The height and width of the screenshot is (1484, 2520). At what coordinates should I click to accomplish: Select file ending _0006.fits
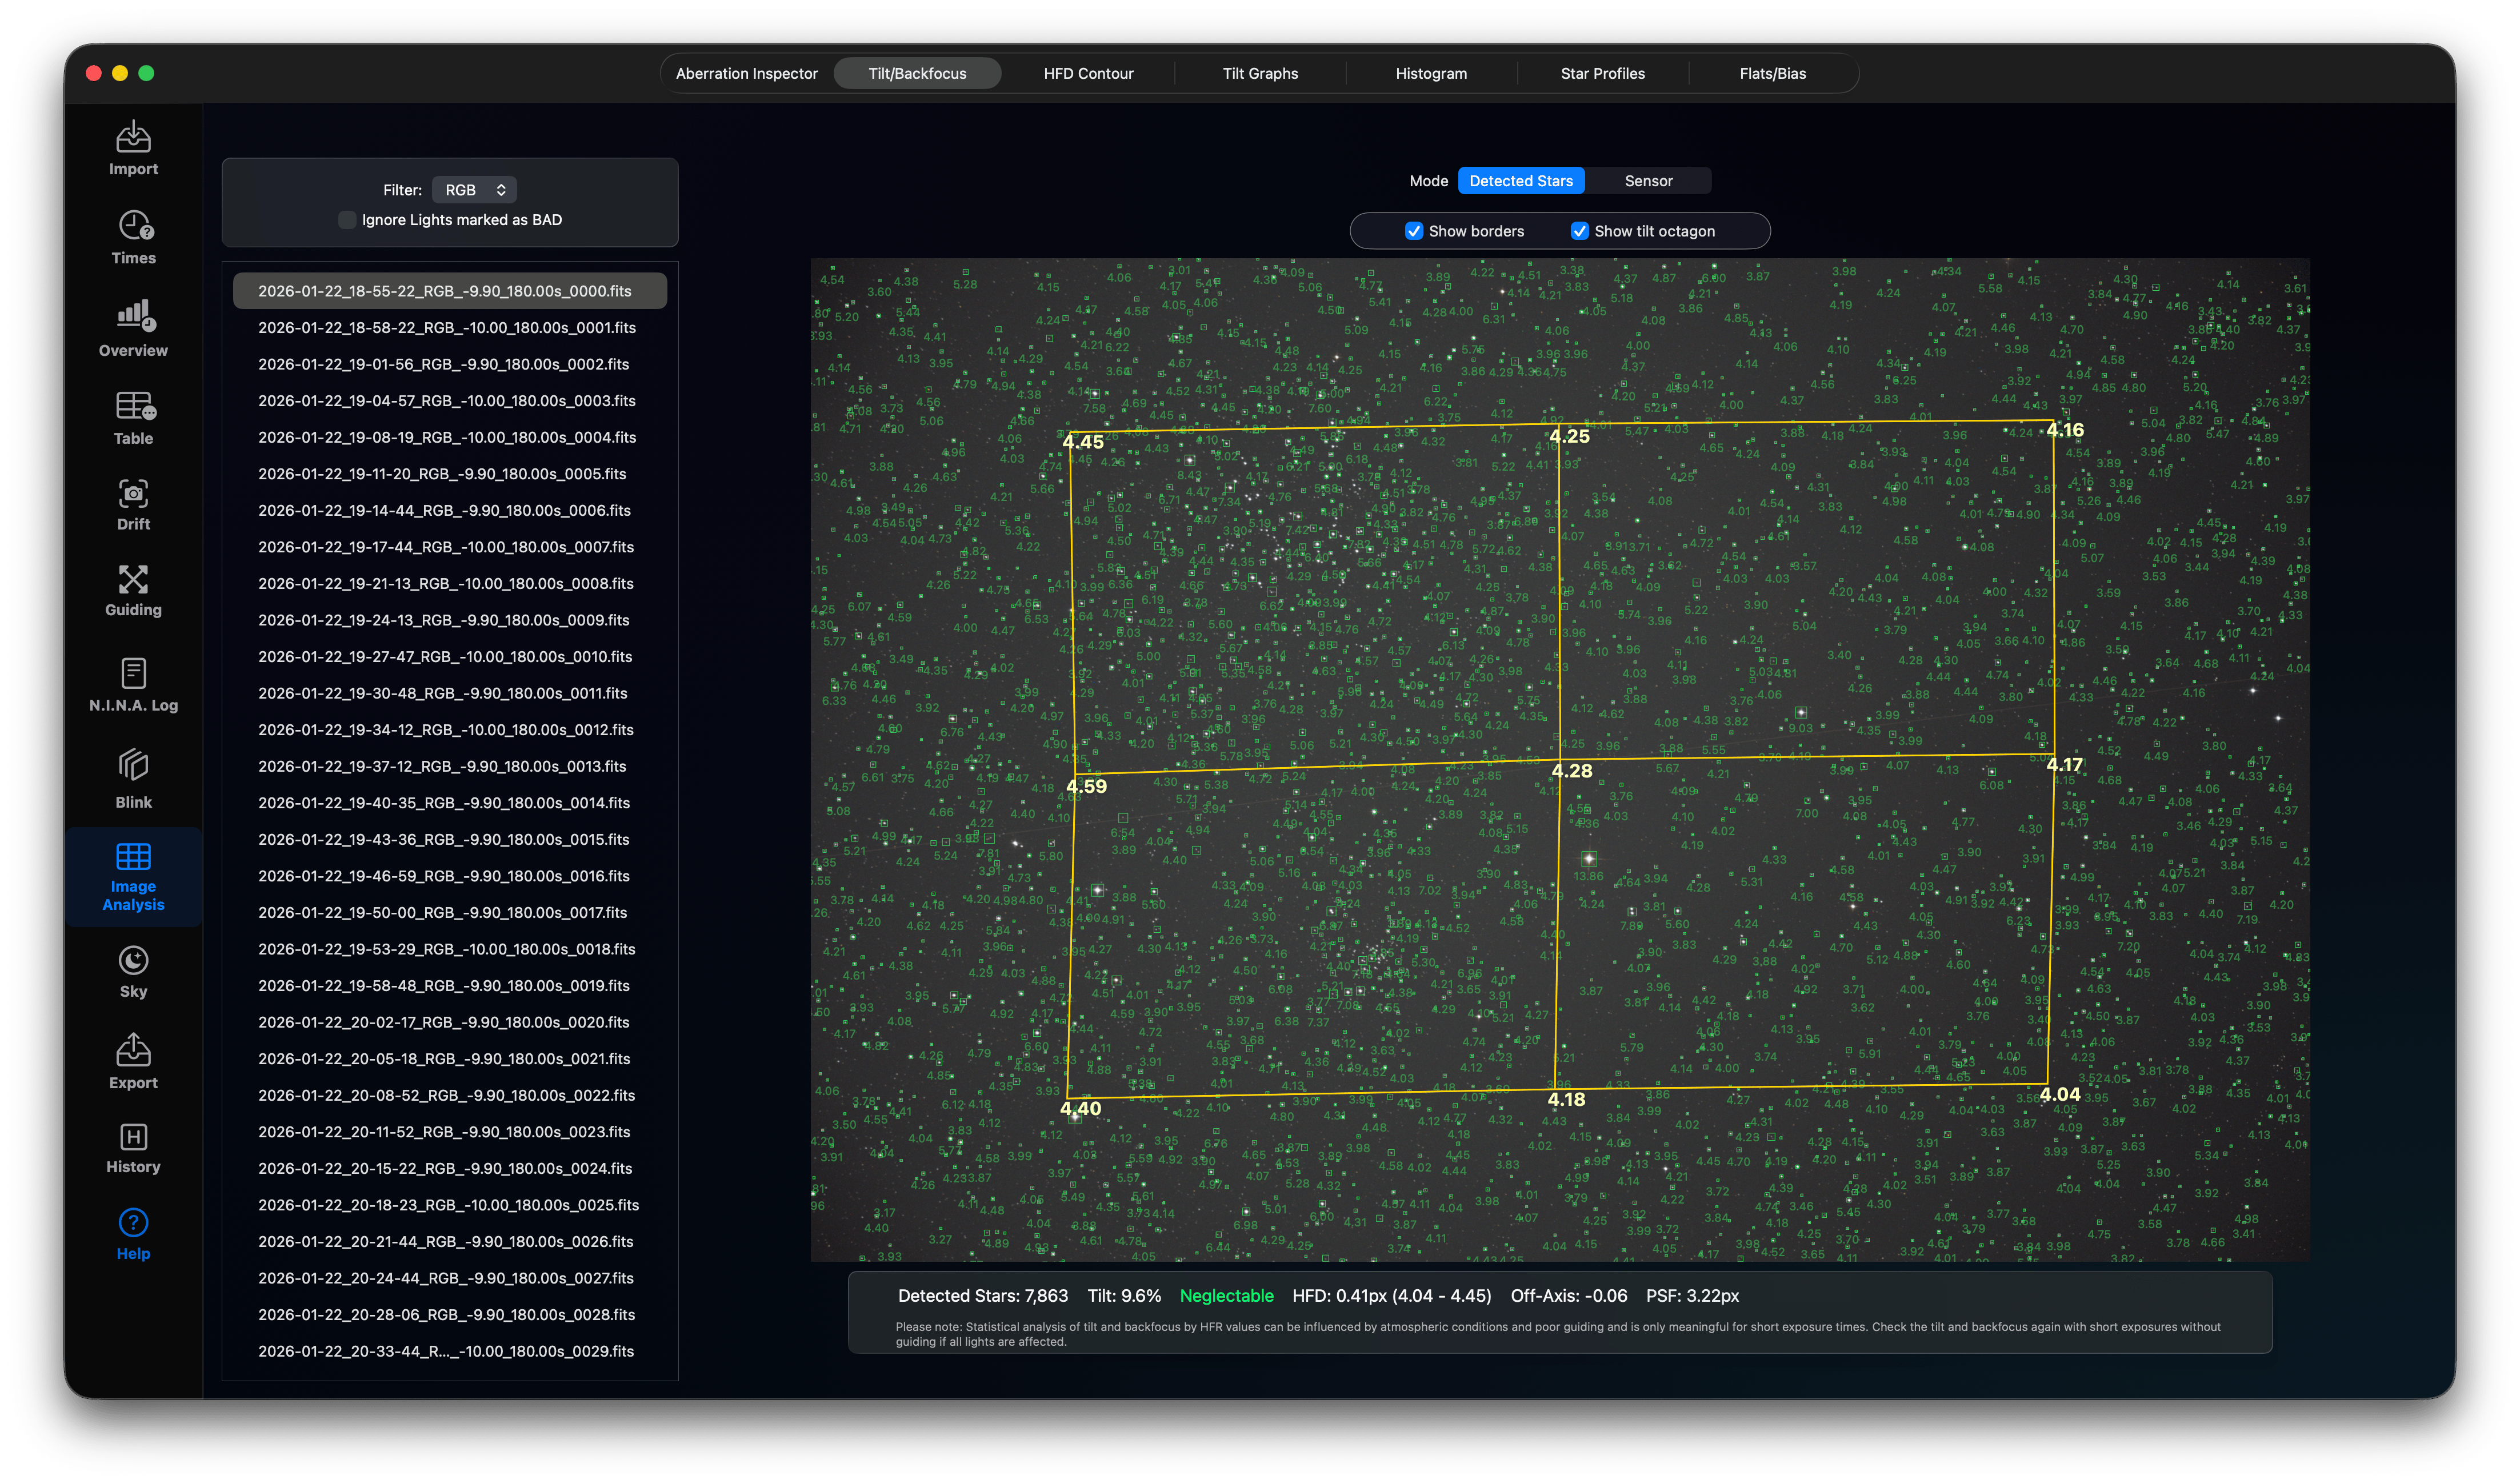[450, 510]
